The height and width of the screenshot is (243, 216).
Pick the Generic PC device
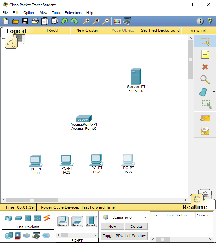click(x=63, y=221)
